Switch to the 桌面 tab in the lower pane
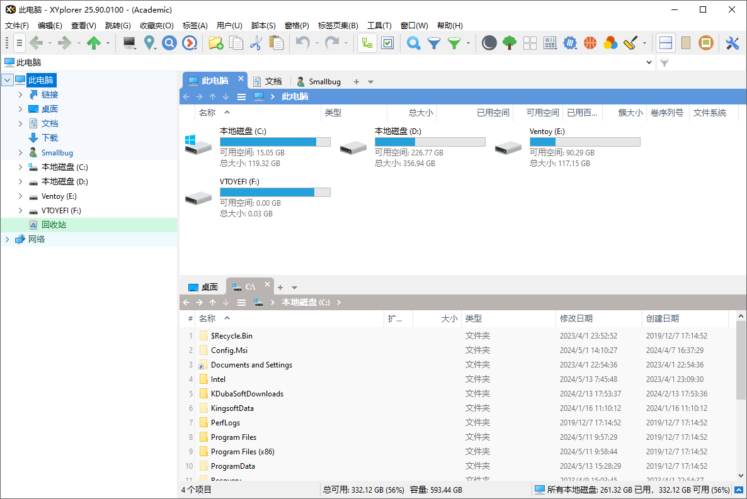The width and height of the screenshot is (747, 499). 203,287
